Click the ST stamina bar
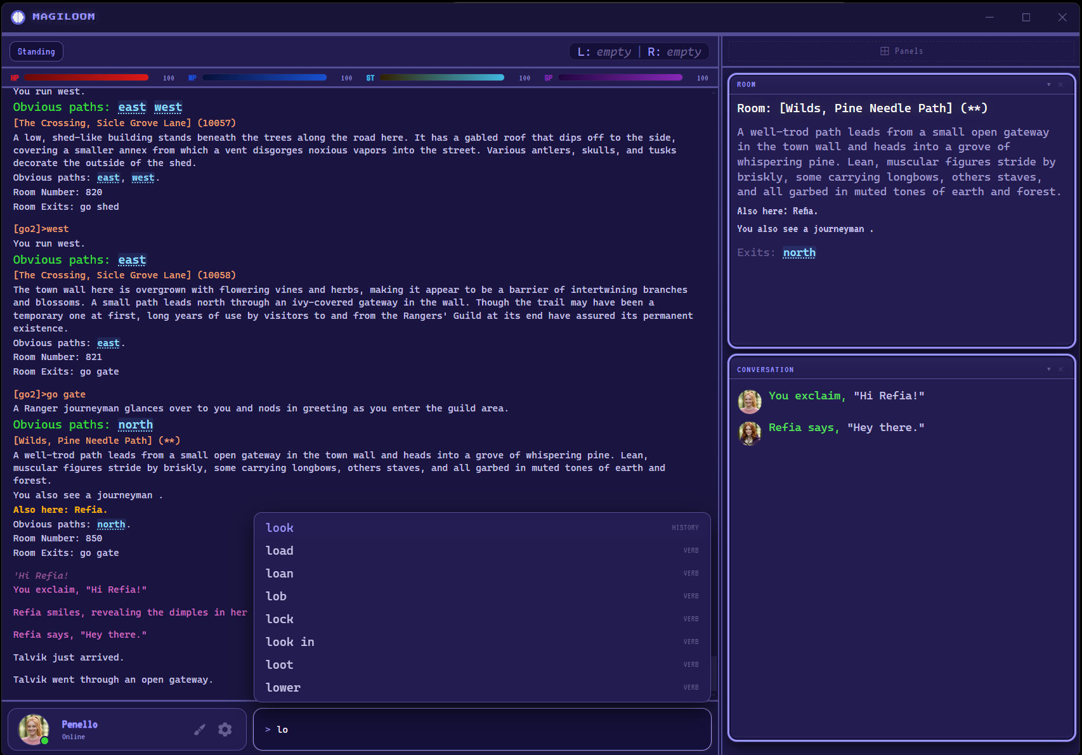Image resolution: width=1082 pixels, height=755 pixels. 442,78
